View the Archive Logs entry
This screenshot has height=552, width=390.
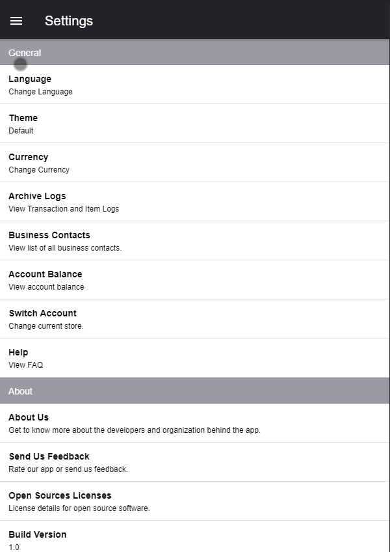[x=195, y=202]
